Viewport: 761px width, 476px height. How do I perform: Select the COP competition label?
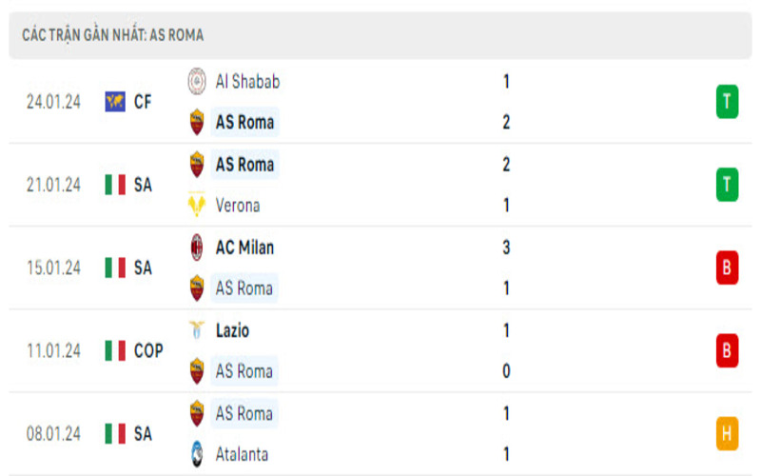(148, 351)
